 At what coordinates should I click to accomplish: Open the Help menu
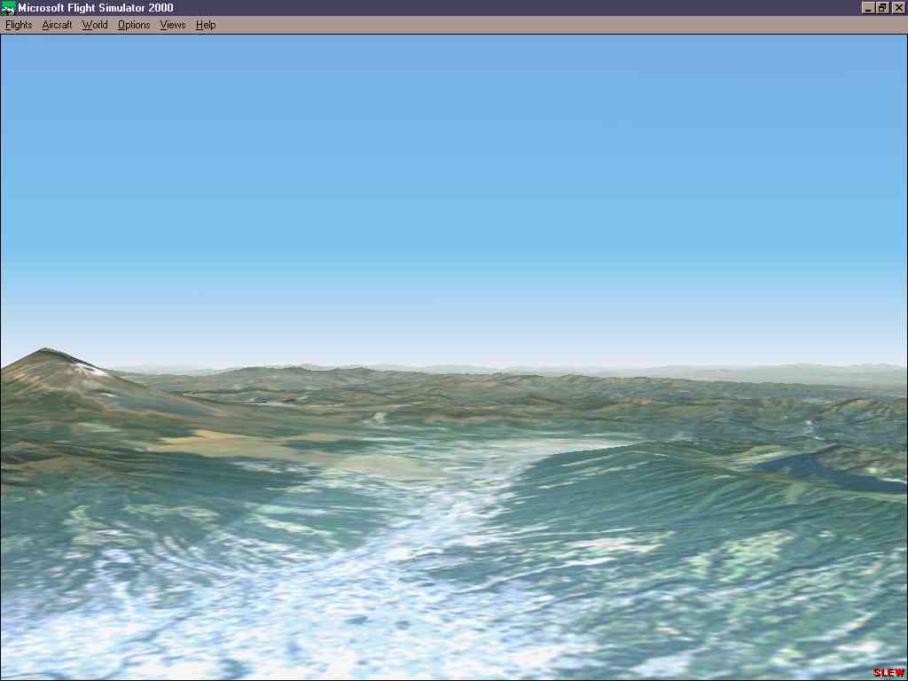(x=206, y=25)
